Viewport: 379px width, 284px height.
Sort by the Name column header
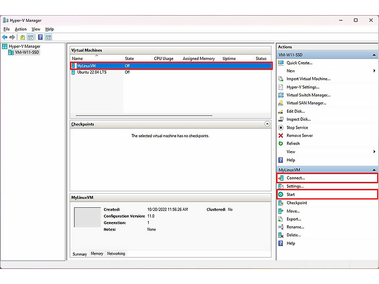click(97, 58)
